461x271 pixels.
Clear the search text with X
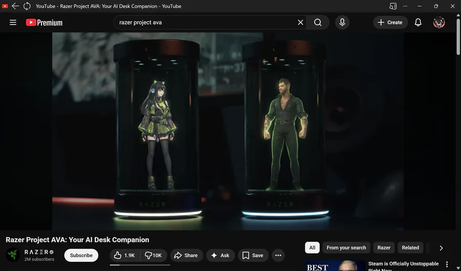(x=300, y=23)
